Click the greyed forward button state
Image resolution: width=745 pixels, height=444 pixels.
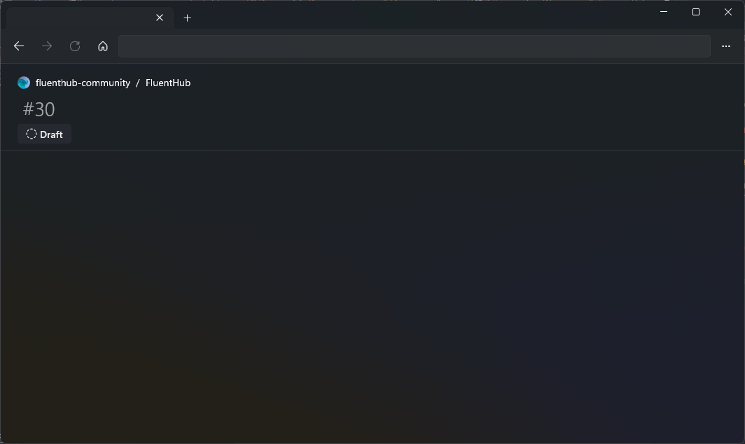coord(46,46)
